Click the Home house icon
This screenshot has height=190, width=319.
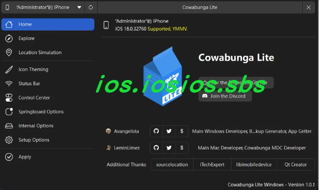pos(9,24)
